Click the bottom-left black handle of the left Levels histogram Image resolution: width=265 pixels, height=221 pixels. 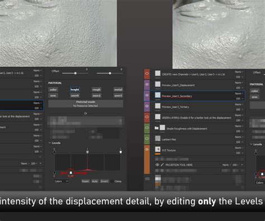tap(54, 173)
